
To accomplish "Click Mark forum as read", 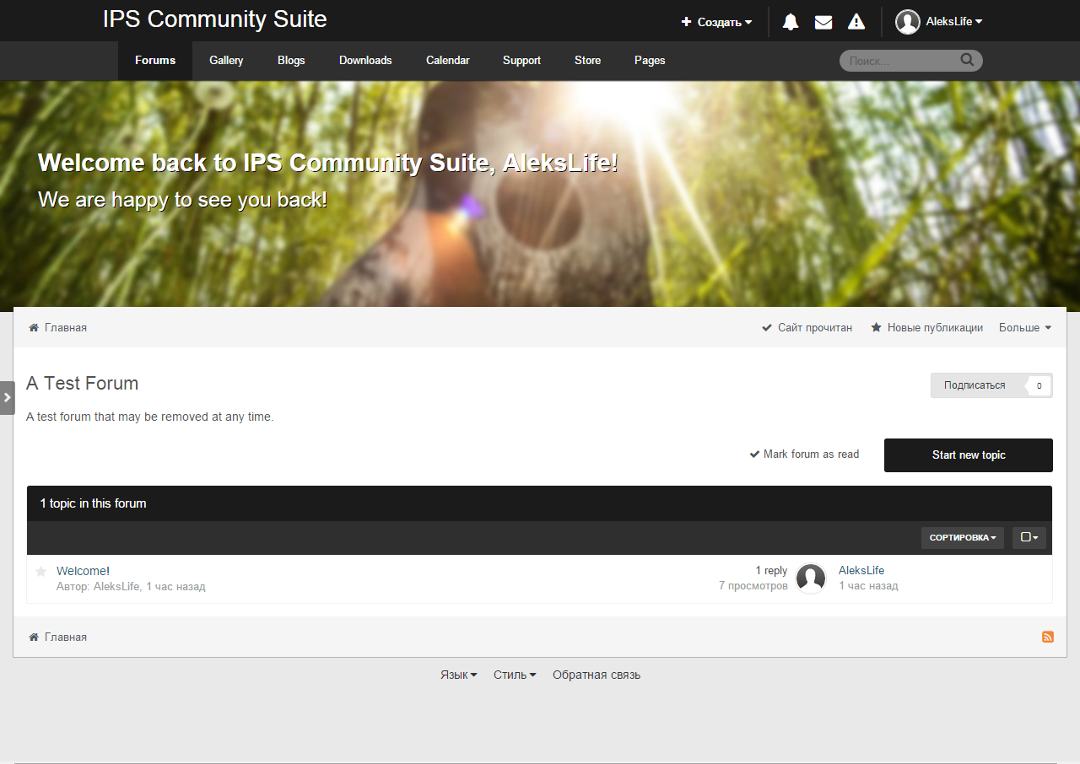I will (804, 454).
